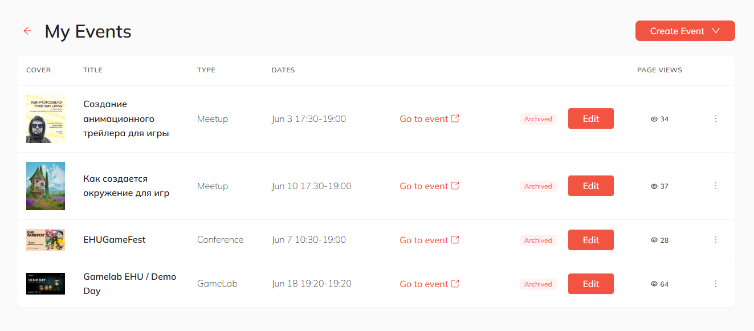Click the external link icon beside Как создается окружение
Image resolution: width=754 pixels, height=331 pixels.
coord(456,185)
